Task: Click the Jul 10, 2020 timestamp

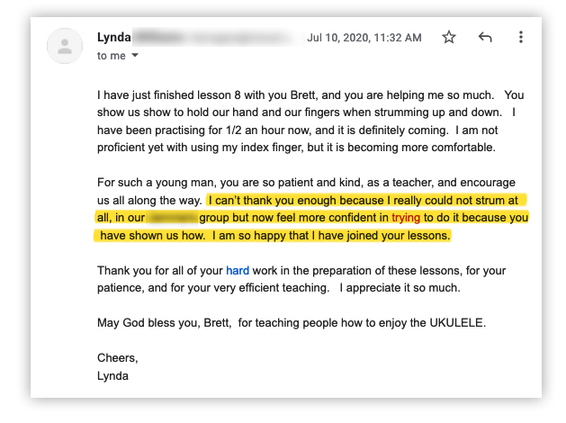Action: 364,38
